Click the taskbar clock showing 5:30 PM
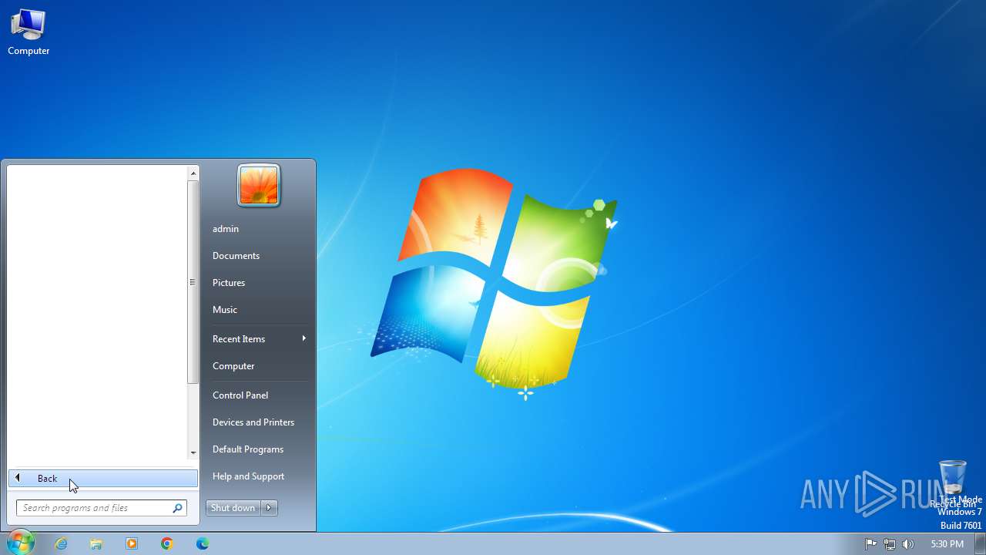The width and height of the screenshot is (986, 555). point(947,544)
